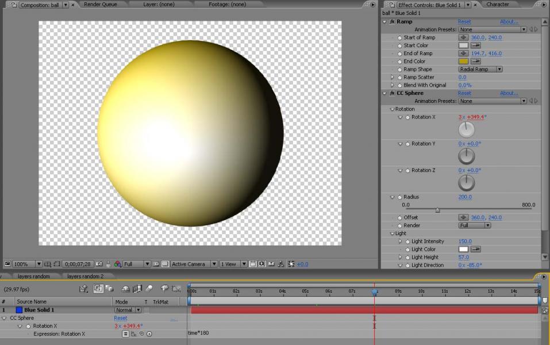The height and width of the screenshot is (345, 550).
Task: Switch to the Character tab
Action: 497,5
